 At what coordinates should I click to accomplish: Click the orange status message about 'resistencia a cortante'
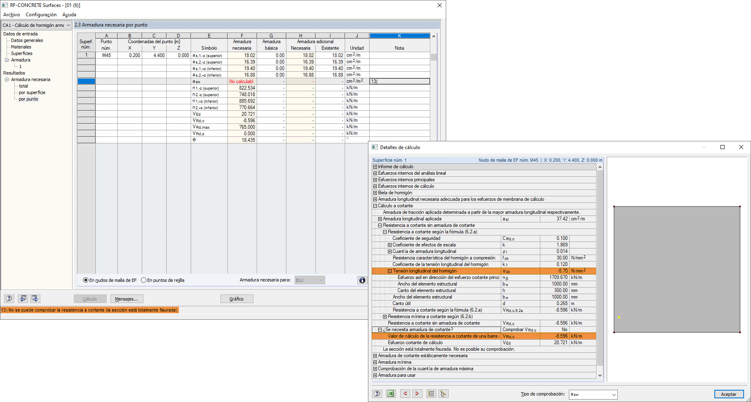89,310
